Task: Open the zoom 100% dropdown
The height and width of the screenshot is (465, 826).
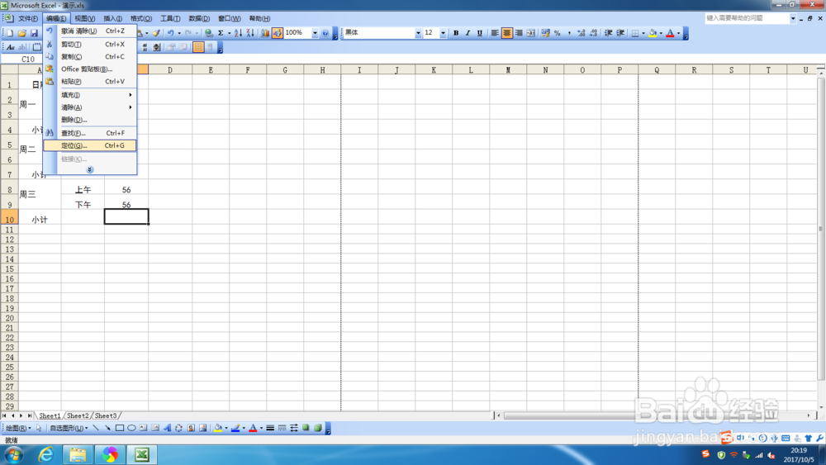Action: pyautogui.click(x=315, y=33)
